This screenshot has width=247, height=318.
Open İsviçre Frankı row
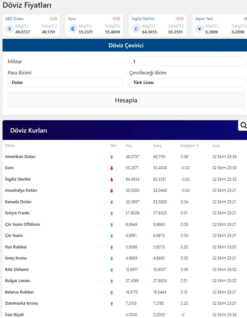click(17, 213)
